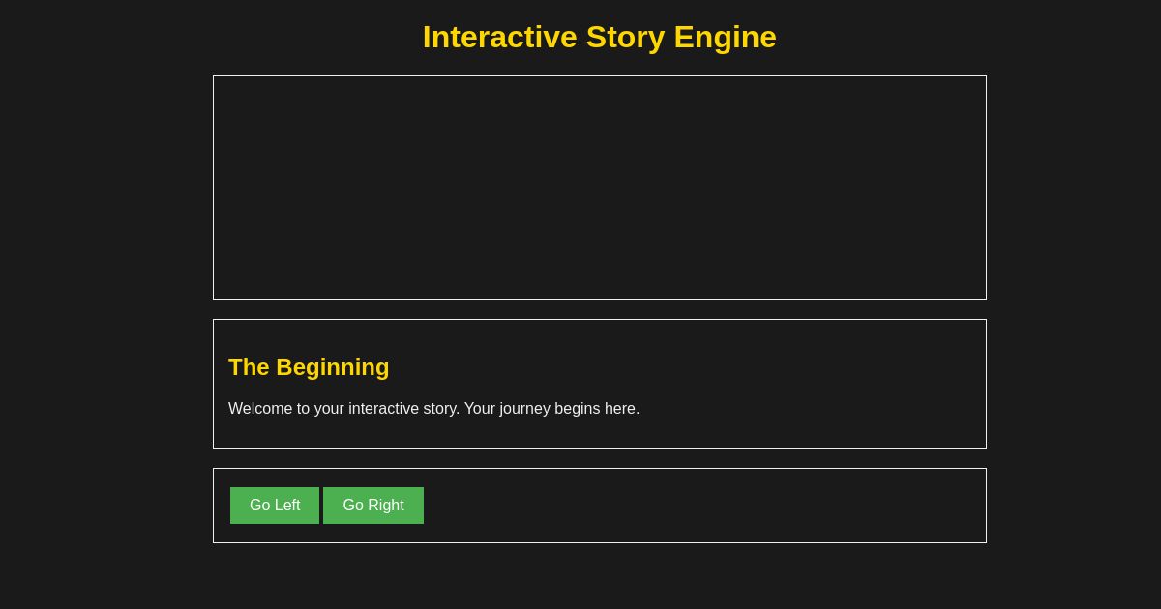
Task: Choose Go Left to continue the journey
Action: 275,506
